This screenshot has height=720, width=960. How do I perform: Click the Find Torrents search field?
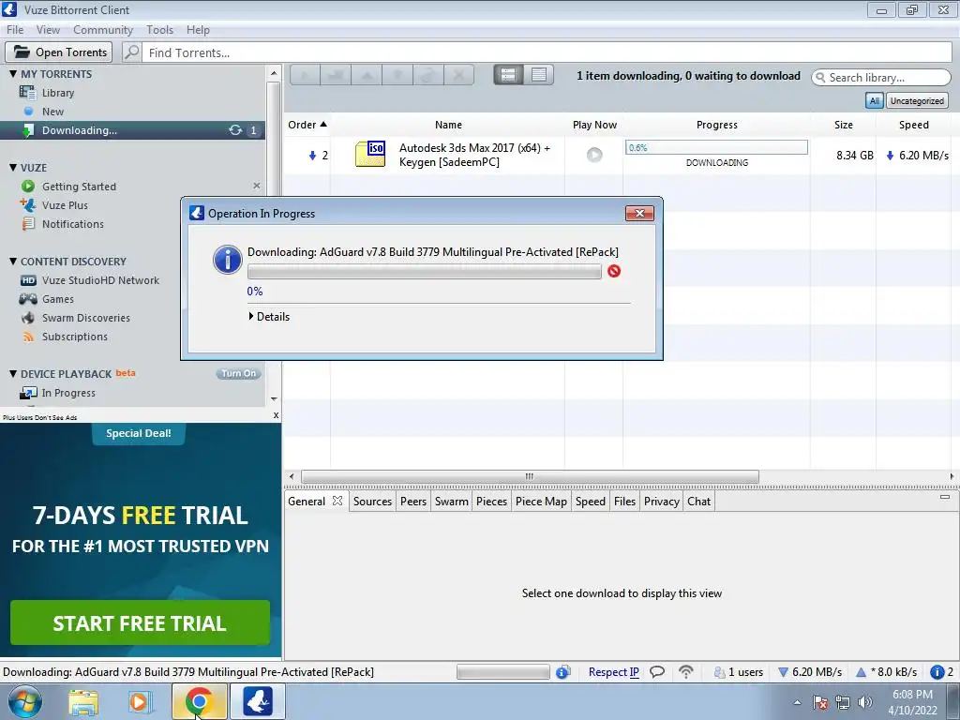[x=547, y=52]
